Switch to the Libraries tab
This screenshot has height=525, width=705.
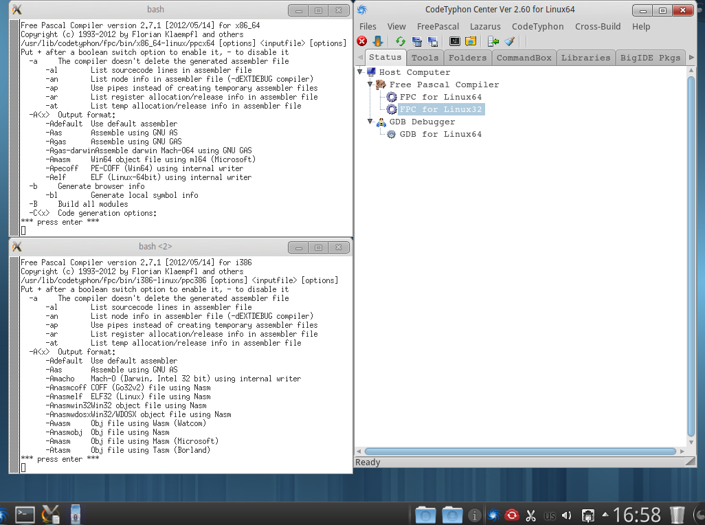coord(586,58)
